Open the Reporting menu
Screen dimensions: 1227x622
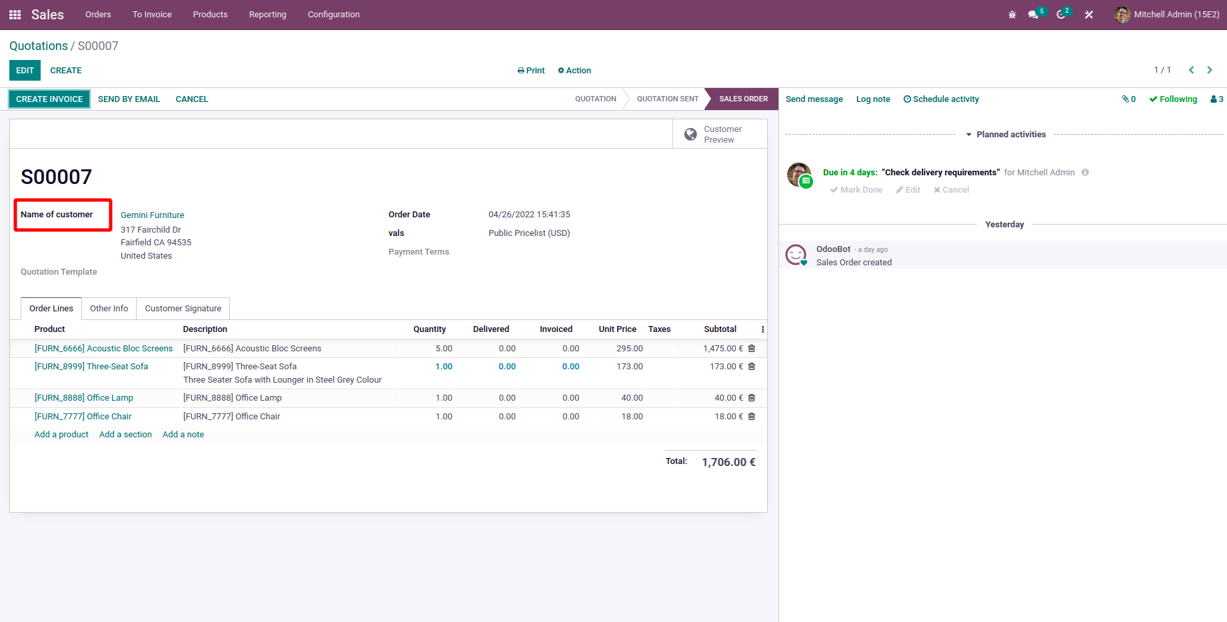267,15
